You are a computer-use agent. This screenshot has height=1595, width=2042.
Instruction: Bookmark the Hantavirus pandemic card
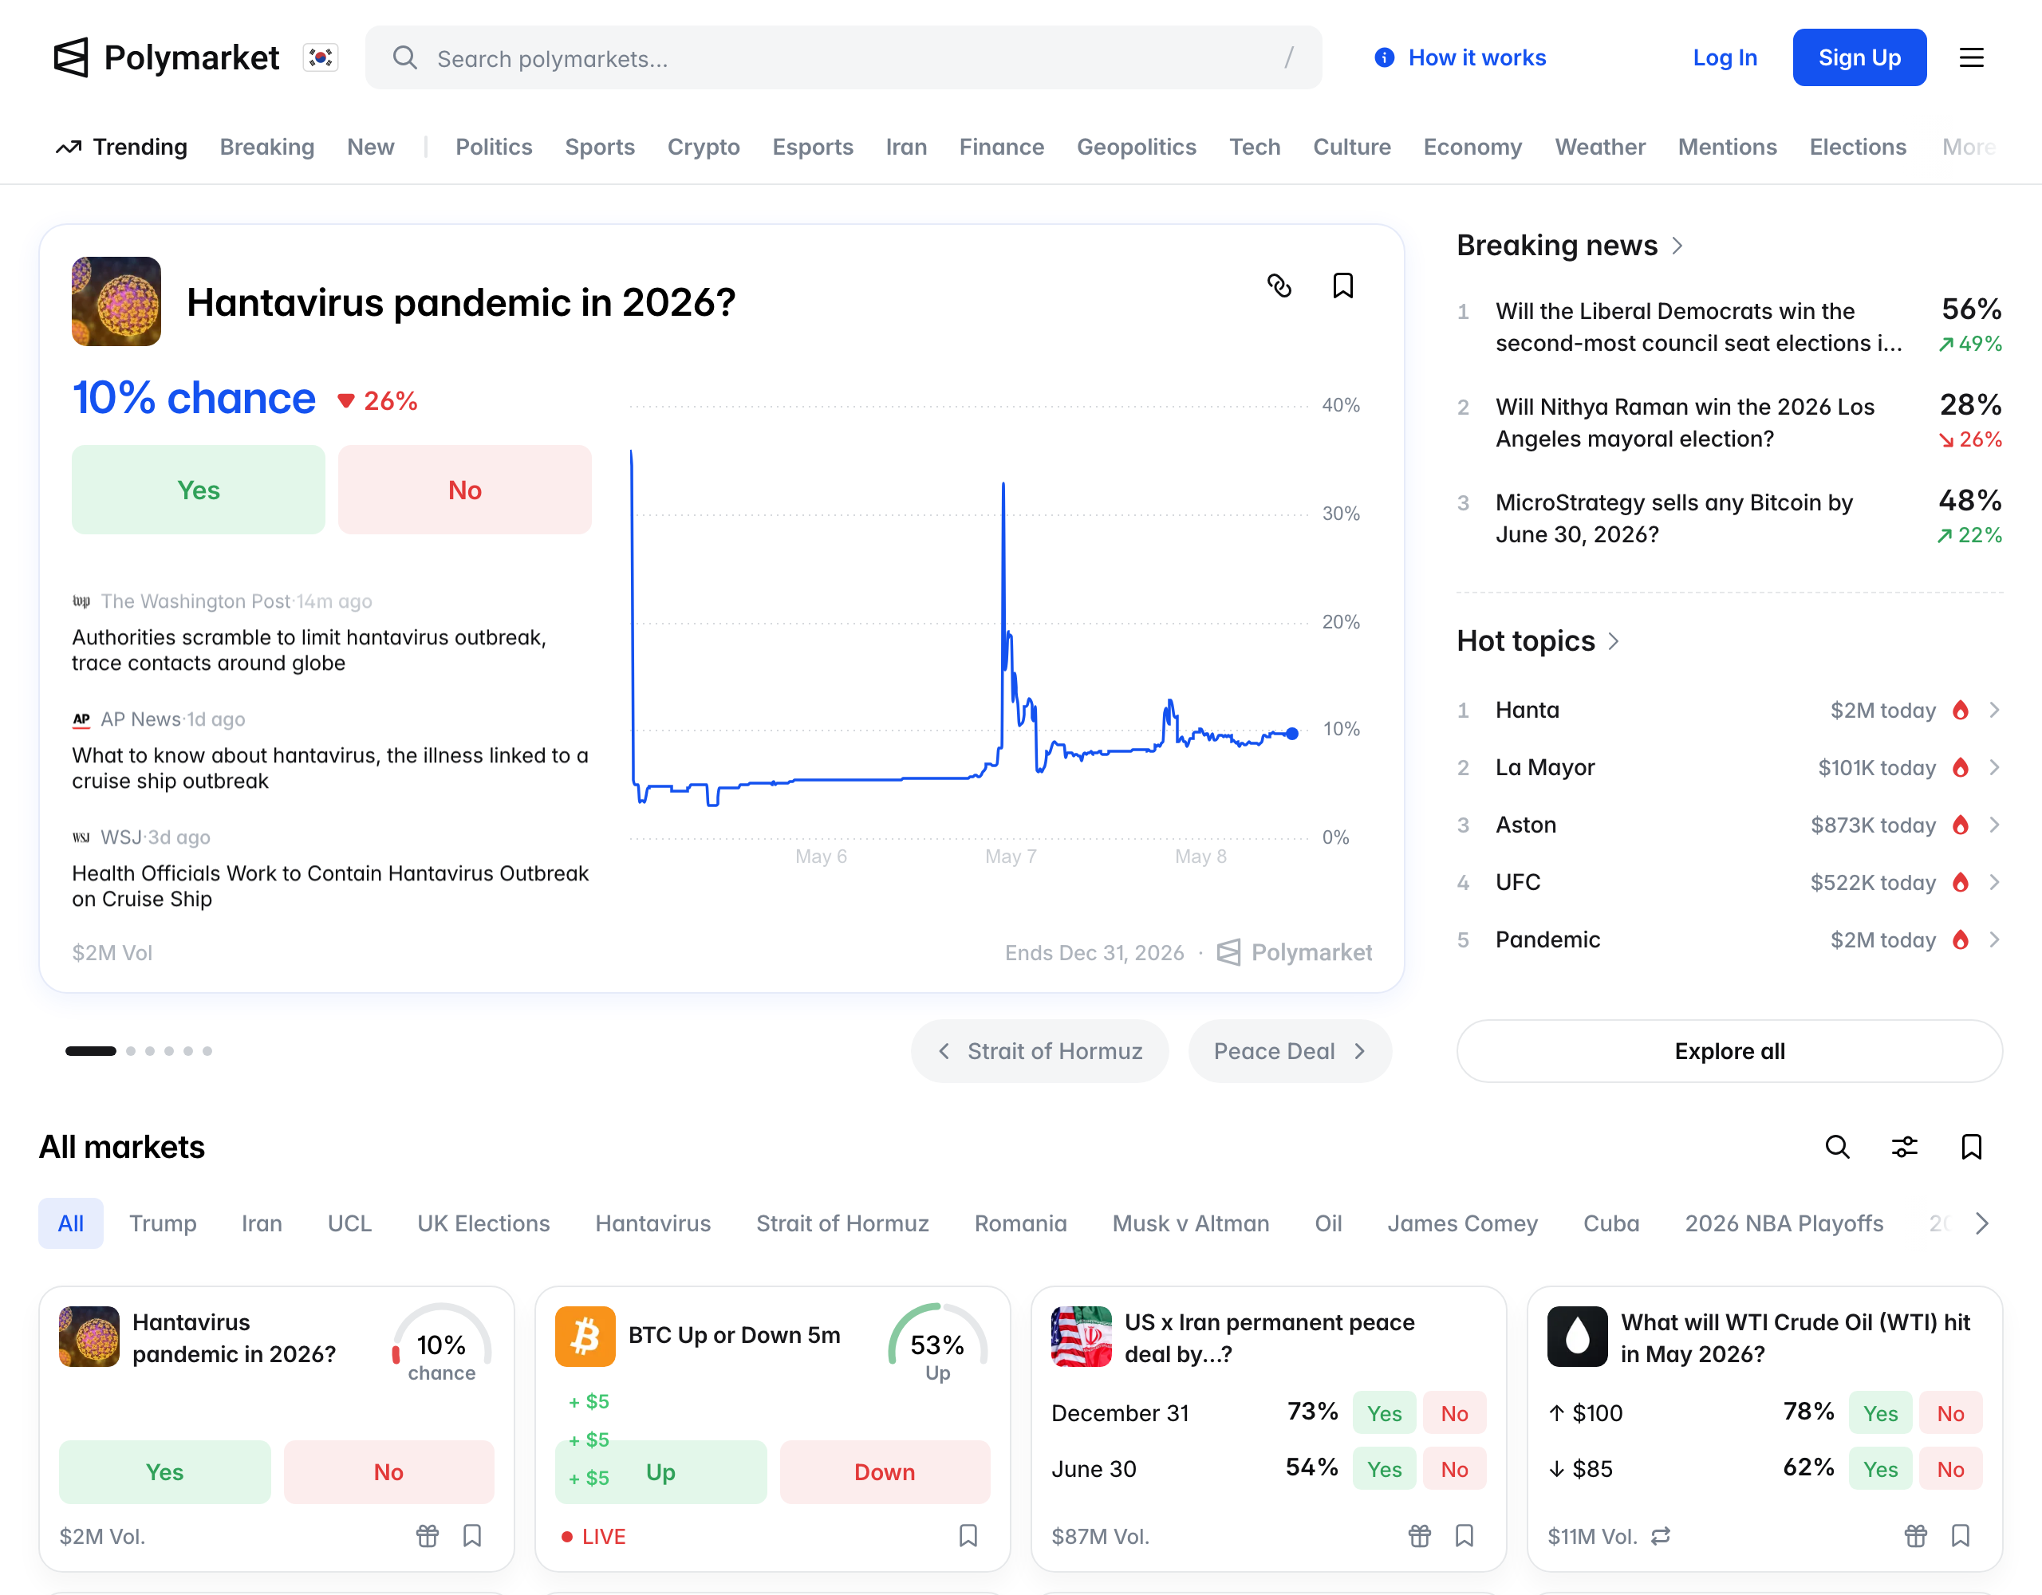[472, 1535]
